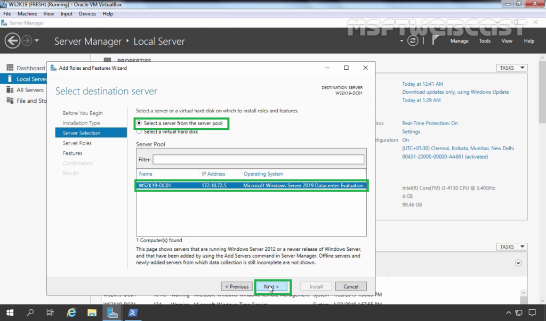Screen dimensions: 546x321
Task: Click the Previous button
Action: click(237, 286)
